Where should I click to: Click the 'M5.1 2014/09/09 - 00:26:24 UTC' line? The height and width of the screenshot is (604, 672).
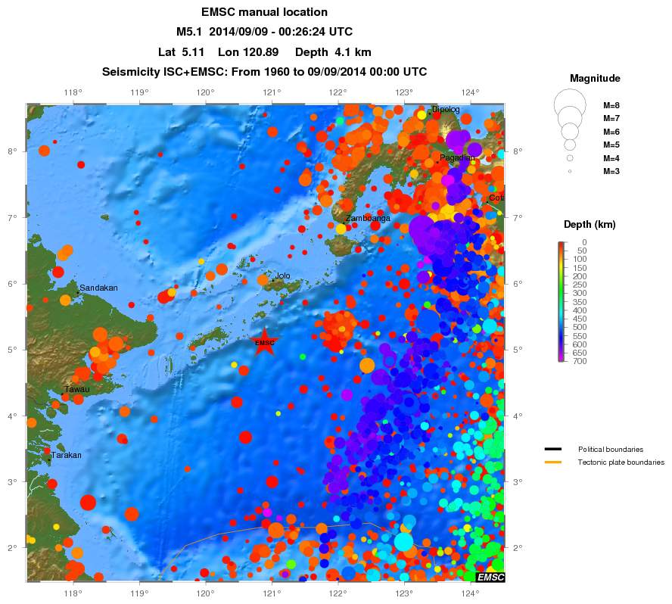(x=264, y=32)
